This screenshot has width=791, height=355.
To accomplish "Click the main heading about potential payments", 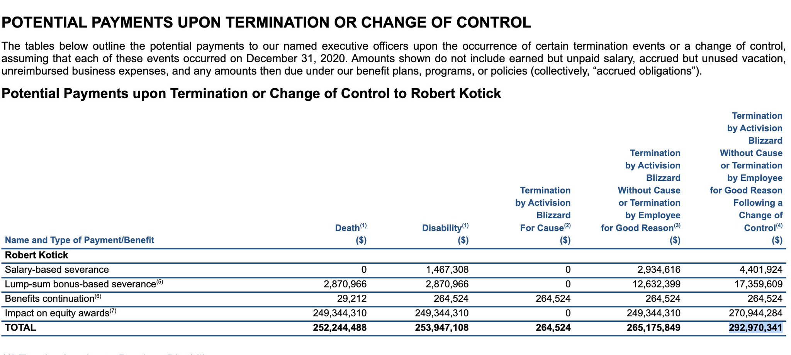I will point(266,22).
